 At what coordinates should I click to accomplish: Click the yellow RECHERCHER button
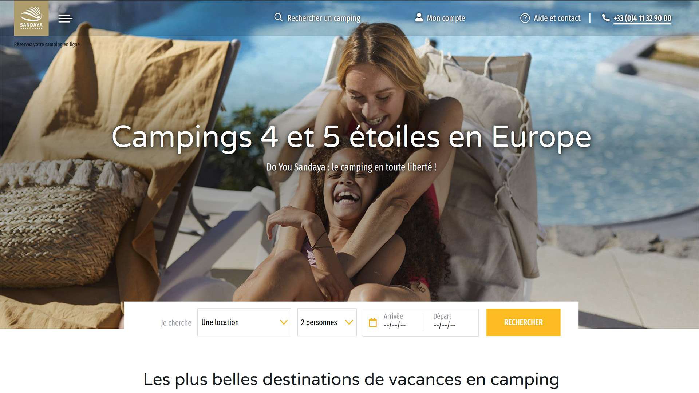[x=523, y=322]
